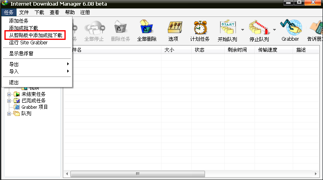This screenshot has width=323, height=180.
Task: Open the 注册 menu
Action: point(85,12)
